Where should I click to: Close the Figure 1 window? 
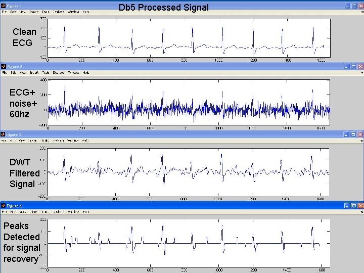(x=361, y=6)
